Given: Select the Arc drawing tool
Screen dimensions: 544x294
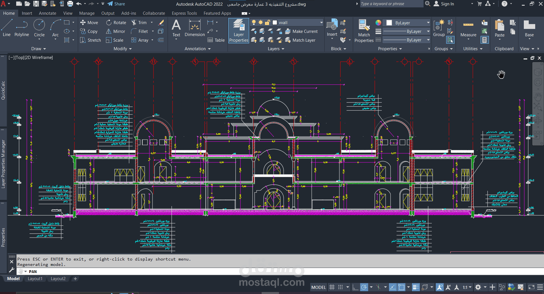Looking at the screenshot, I should 55,28.
